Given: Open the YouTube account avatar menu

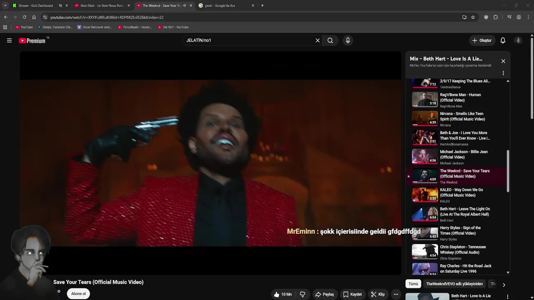Looking at the screenshot, I should pyautogui.click(x=518, y=40).
